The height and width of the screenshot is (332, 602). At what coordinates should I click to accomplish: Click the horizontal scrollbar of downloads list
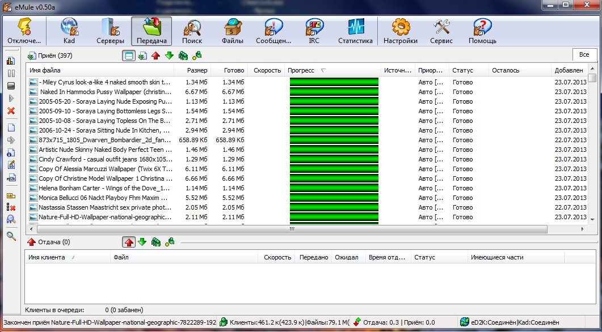[x=292, y=229]
